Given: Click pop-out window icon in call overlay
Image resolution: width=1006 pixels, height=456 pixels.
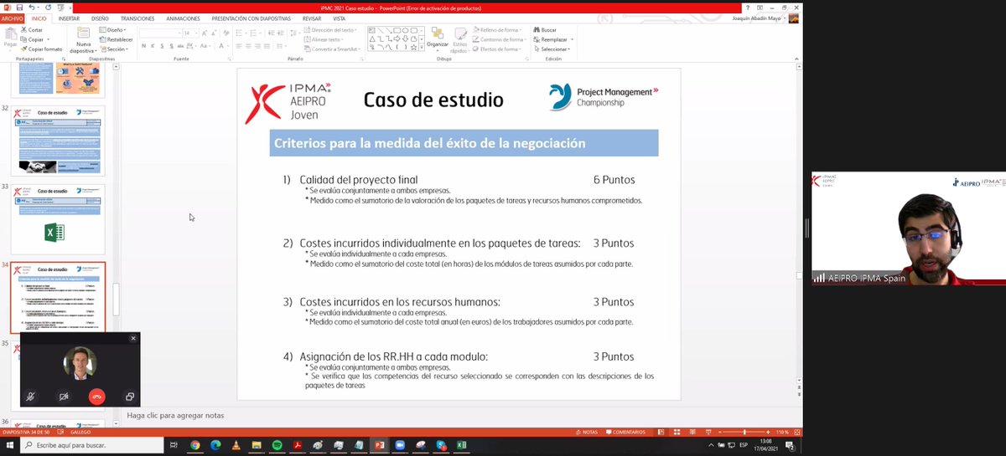Looking at the screenshot, I should coord(130,397).
